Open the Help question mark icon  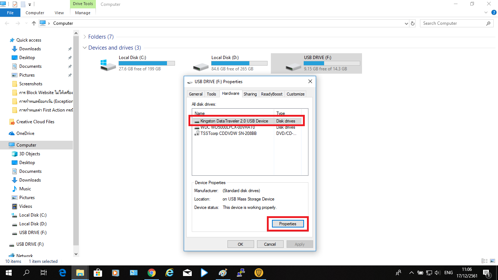point(494,12)
